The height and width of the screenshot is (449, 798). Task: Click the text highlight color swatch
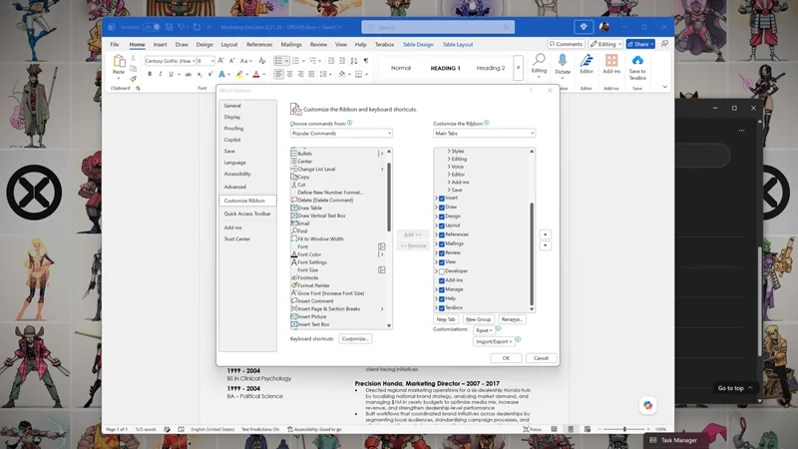click(239, 74)
